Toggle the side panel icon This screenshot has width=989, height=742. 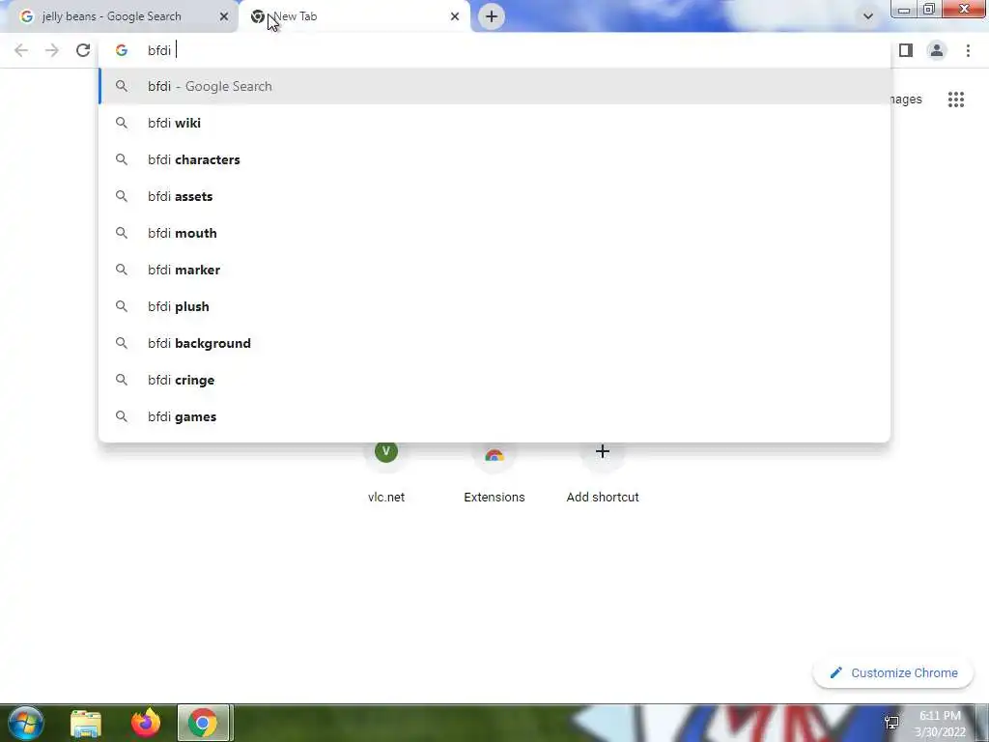906,50
